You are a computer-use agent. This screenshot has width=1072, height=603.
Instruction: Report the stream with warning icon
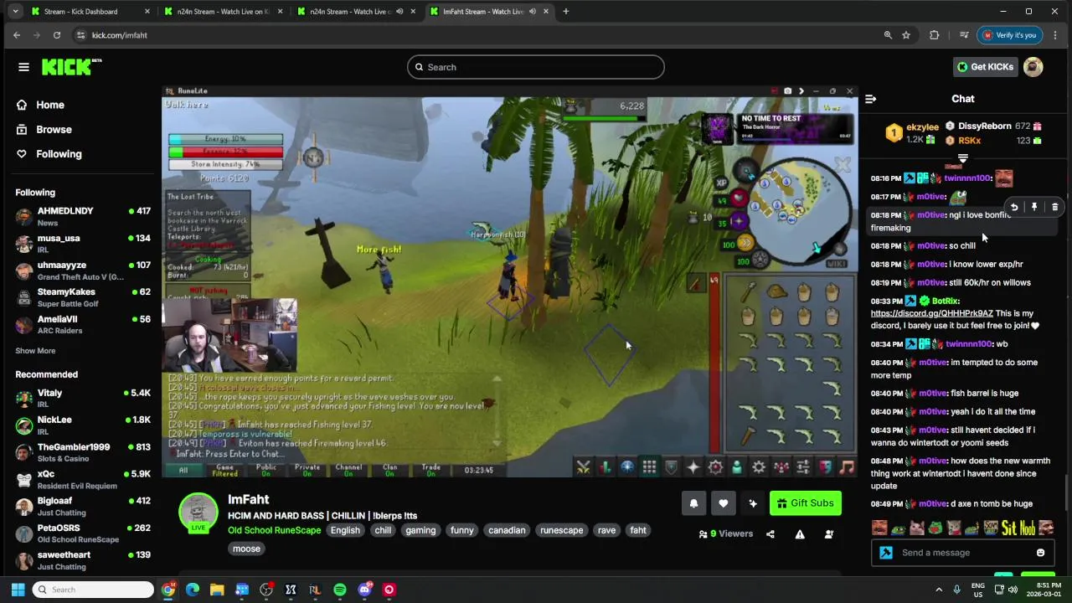click(x=800, y=533)
